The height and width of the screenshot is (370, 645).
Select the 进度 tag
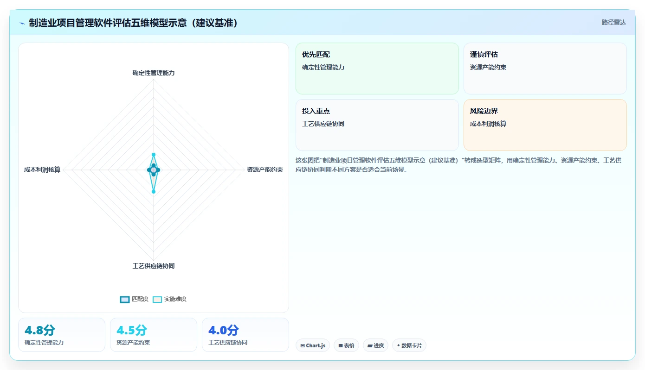[x=375, y=345]
